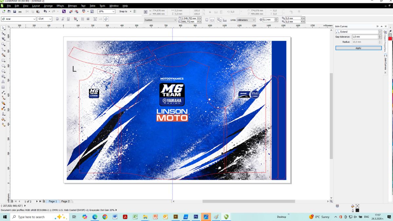This screenshot has width=393, height=221.
Task: Open the Object Properties docker tab
Action: tap(385, 42)
